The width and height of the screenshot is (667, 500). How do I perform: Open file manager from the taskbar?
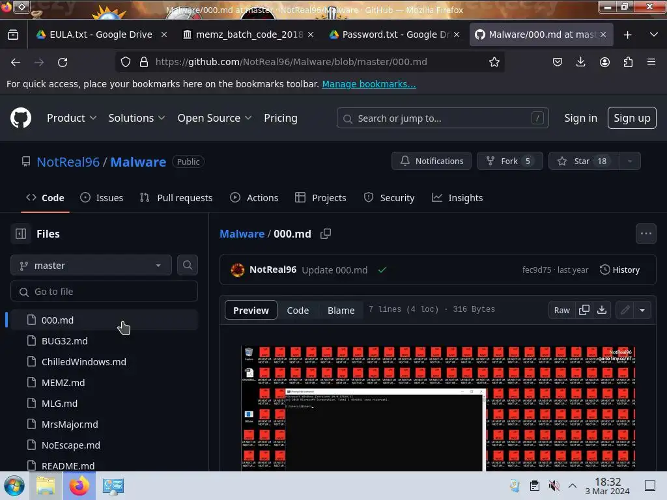pyautogui.click(x=46, y=486)
